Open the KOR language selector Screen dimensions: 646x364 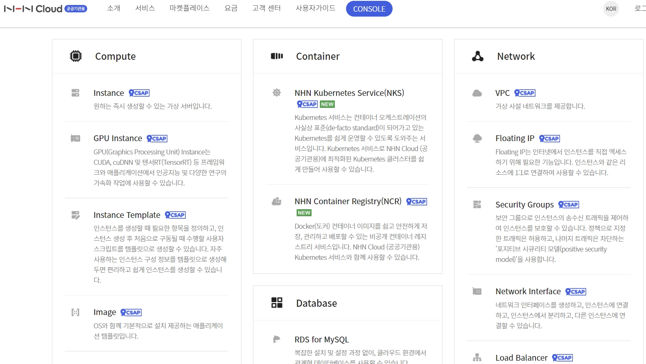[x=611, y=9]
